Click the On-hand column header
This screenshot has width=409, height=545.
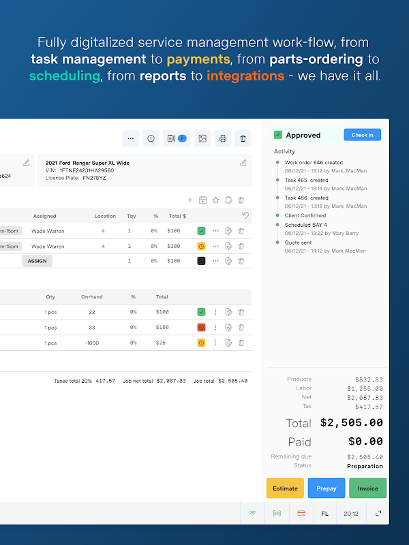[92, 297]
